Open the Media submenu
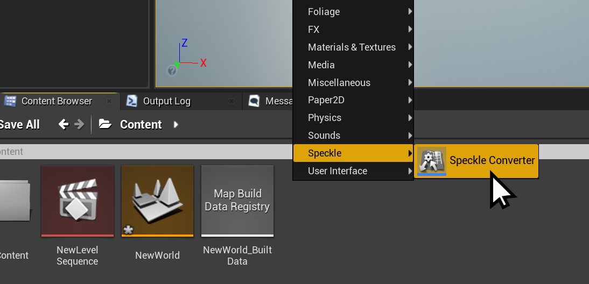 point(353,65)
